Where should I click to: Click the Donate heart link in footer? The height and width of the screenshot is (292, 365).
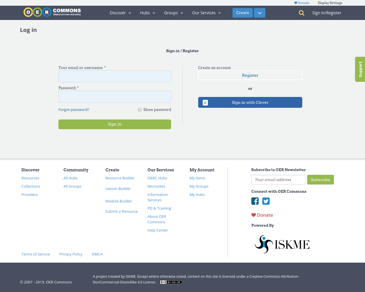[262, 215]
